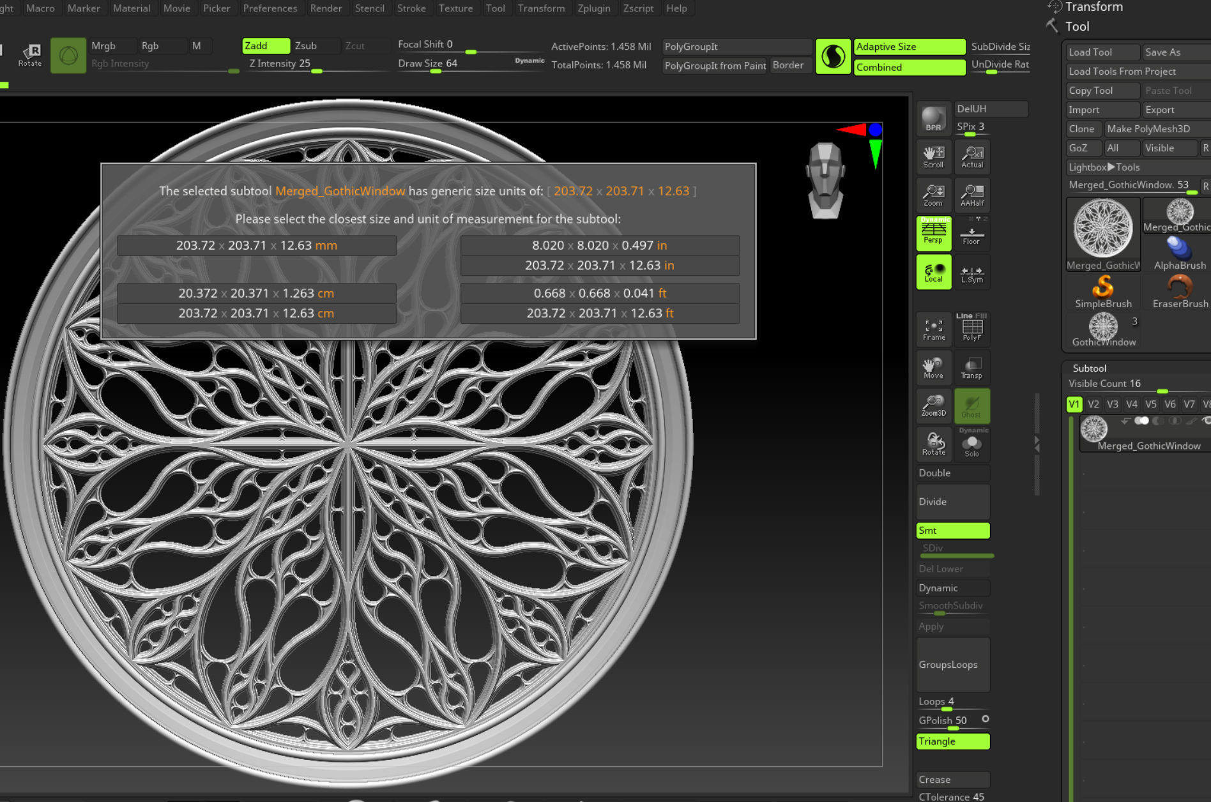Image resolution: width=1211 pixels, height=802 pixels.
Task: Toggle PolyF wireframe display
Action: (971, 329)
